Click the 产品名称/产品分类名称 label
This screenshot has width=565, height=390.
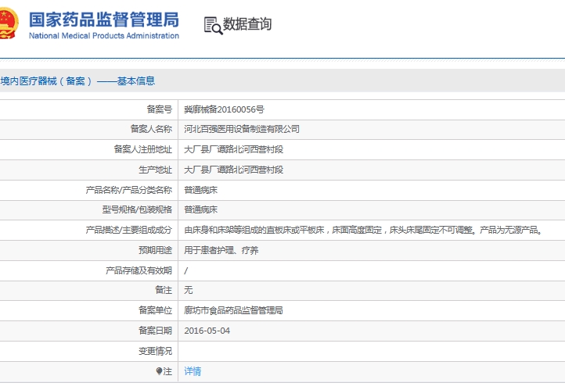129,190
